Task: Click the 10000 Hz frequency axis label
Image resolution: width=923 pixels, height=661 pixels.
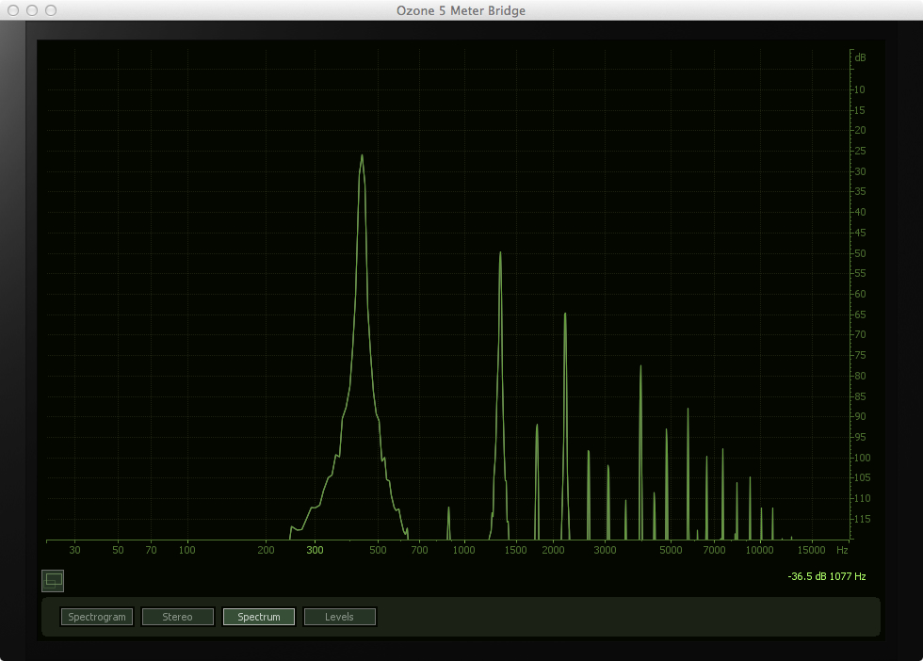Action: click(x=759, y=550)
